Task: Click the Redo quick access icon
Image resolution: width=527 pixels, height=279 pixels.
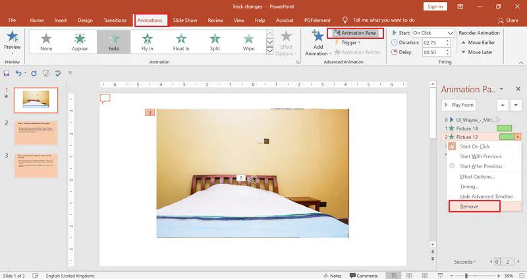Action: 34,73
